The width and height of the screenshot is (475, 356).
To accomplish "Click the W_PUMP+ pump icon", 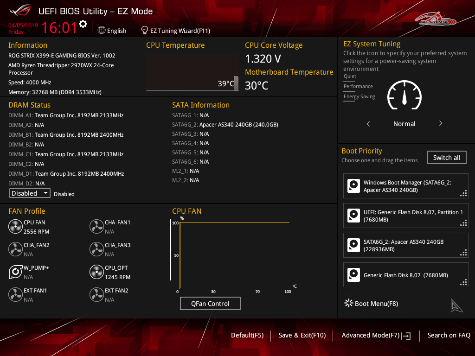I will 15,272.
